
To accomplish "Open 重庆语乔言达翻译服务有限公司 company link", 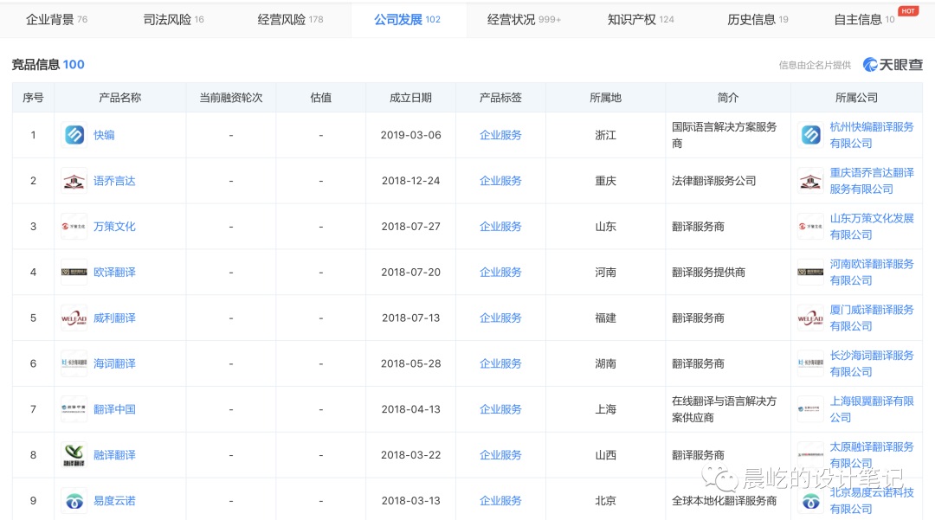I will click(871, 181).
